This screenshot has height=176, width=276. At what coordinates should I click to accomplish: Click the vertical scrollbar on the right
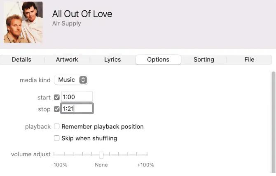274,122
